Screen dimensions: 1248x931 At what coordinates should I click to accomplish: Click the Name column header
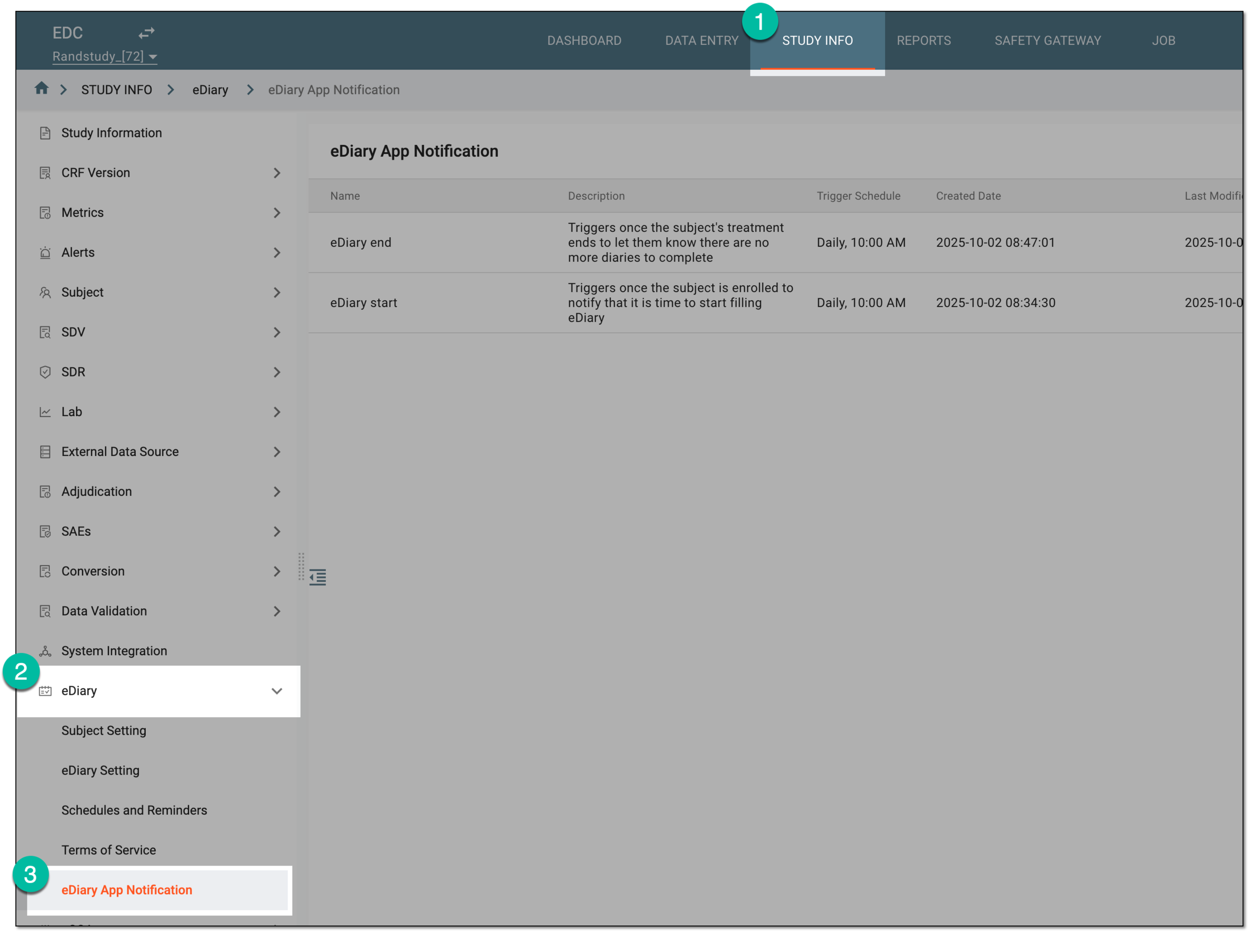pyautogui.click(x=344, y=196)
